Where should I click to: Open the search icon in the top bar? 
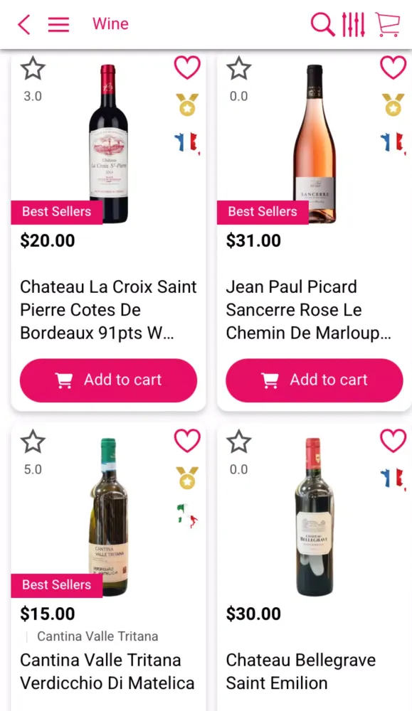point(322,23)
